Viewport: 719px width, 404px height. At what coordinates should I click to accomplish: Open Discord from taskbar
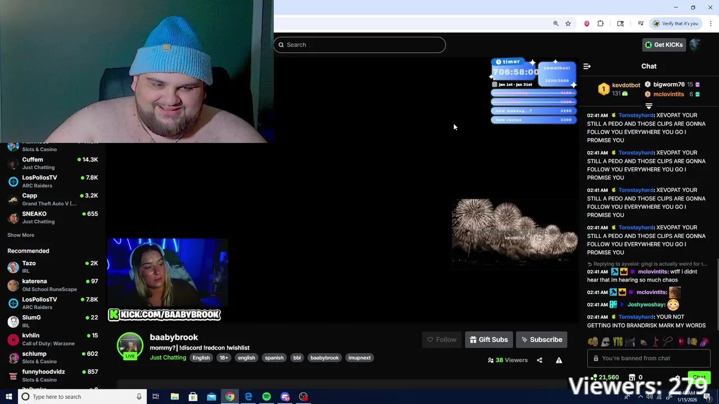point(285,397)
